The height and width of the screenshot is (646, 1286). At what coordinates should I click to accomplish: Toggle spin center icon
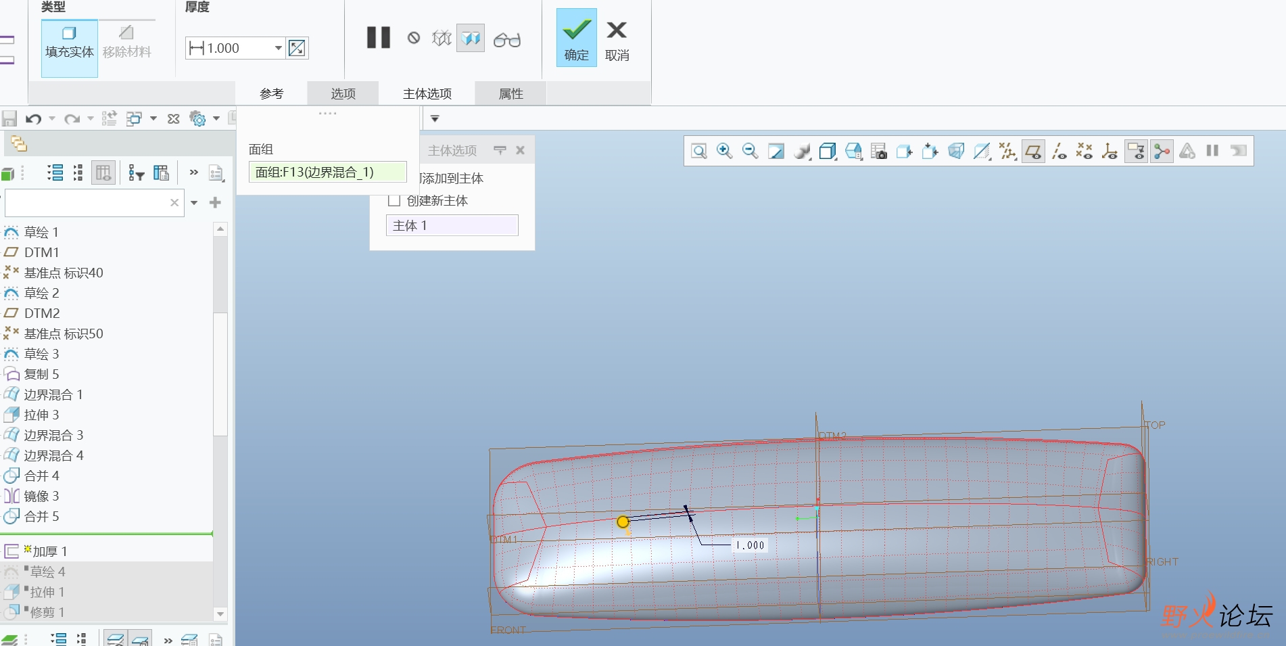pyautogui.click(x=1162, y=151)
